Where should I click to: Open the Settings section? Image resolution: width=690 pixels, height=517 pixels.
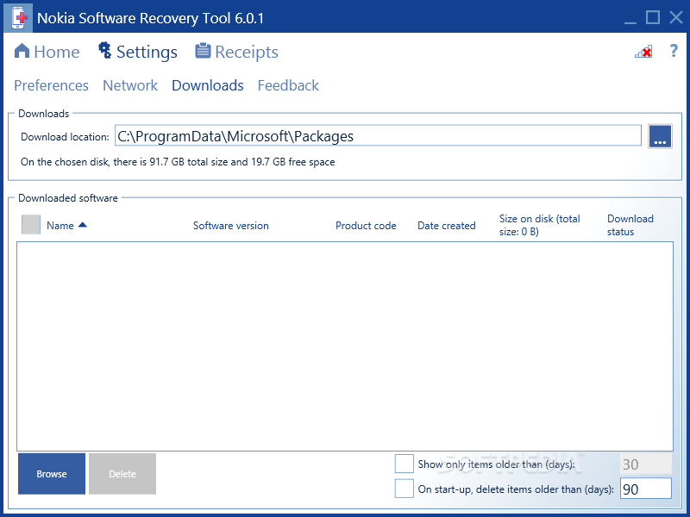[137, 52]
